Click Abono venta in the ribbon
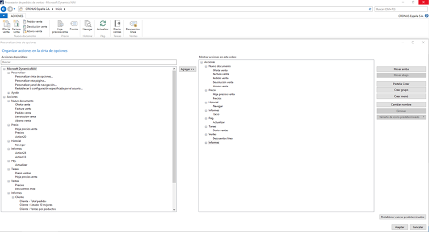The width and height of the screenshot is (429, 232). click(x=32, y=31)
